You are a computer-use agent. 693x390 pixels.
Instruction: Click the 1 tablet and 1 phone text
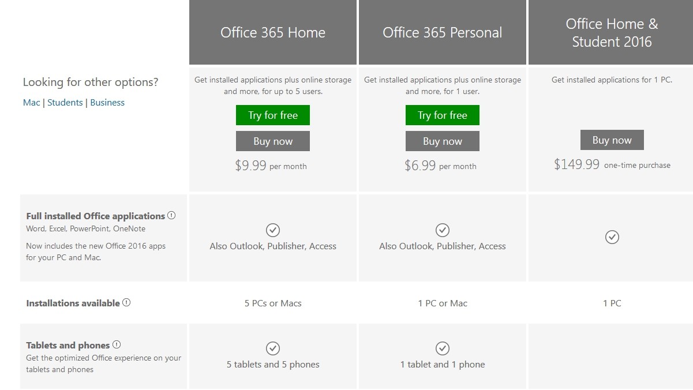point(443,365)
